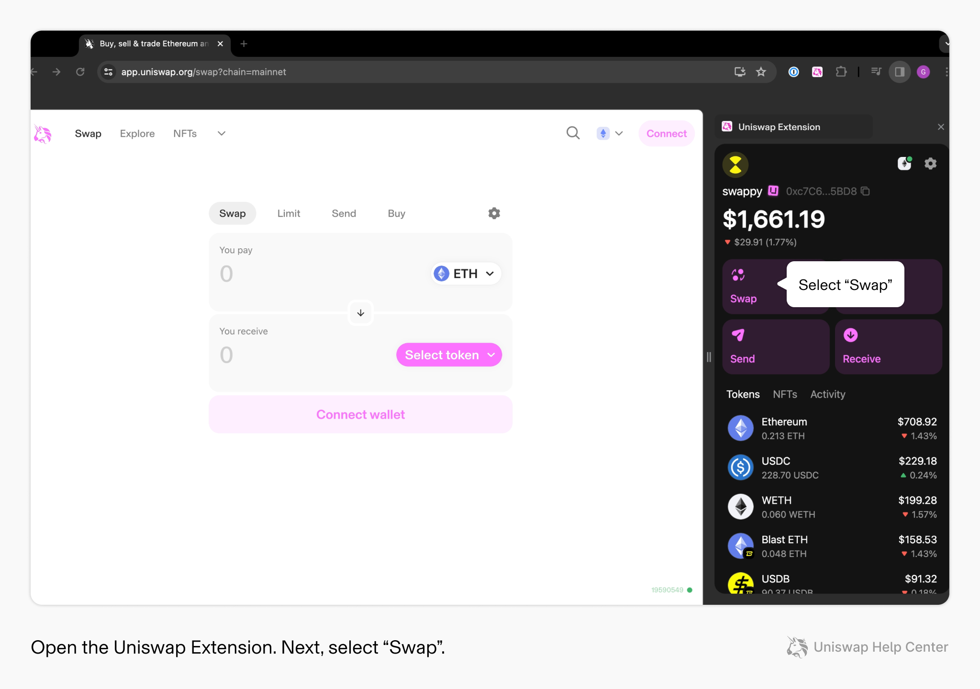Click the 1Password extension icon in the toolbar
Screen dimensions: 980x689
[x=793, y=72]
